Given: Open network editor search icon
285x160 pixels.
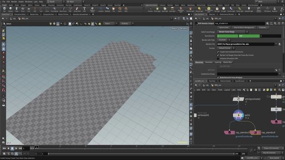Looking at the screenshot, I should [280, 90].
